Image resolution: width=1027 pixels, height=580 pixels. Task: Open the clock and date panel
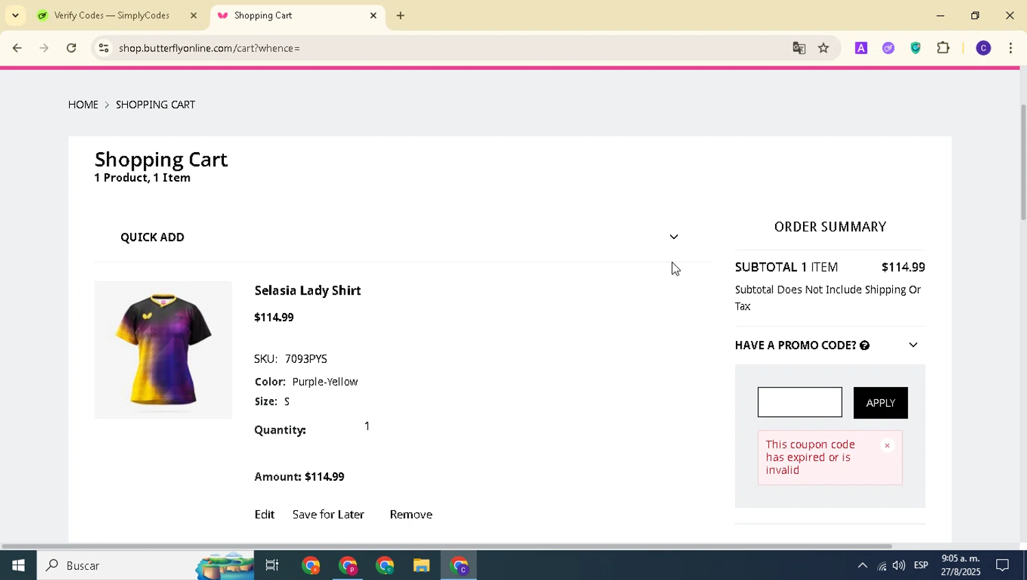pyautogui.click(x=961, y=566)
